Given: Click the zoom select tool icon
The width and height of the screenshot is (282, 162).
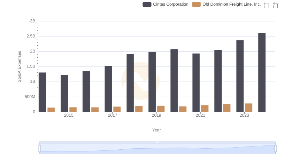Looking at the screenshot, I should tap(266, 5).
